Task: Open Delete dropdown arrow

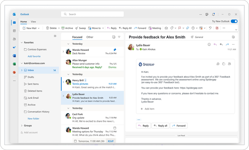Action: pyautogui.click(x=59, y=28)
